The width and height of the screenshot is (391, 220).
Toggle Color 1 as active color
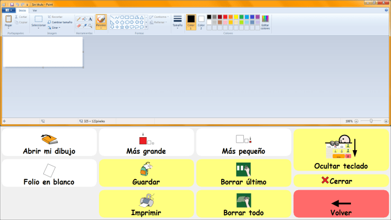[x=190, y=22]
